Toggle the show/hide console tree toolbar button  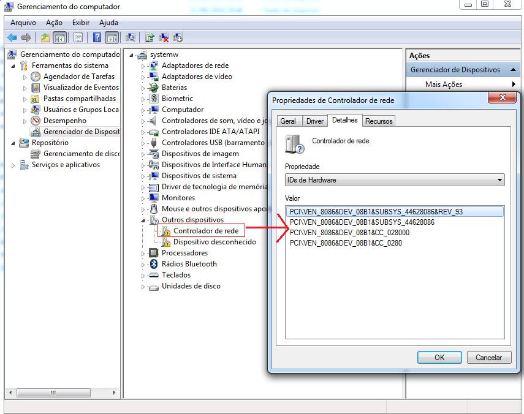[59, 38]
